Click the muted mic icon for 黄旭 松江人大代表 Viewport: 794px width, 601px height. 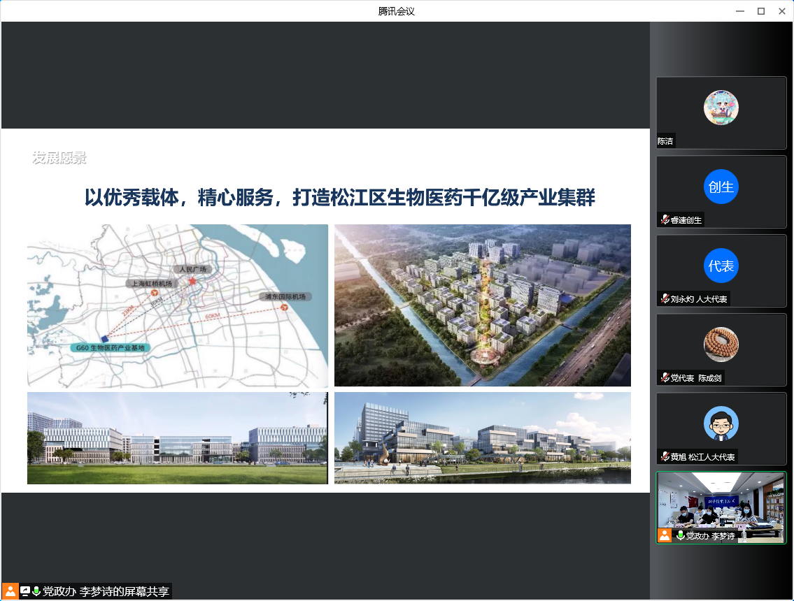coord(665,457)
